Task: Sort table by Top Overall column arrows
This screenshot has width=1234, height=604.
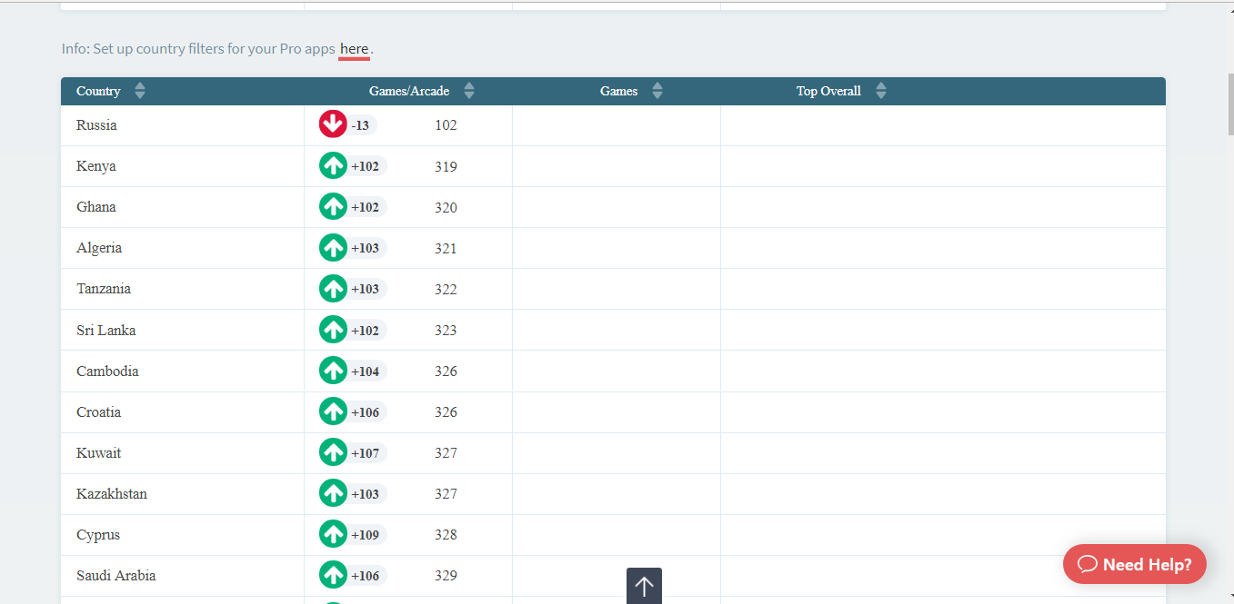Action: pyautogui.click(x=880, y=91)
